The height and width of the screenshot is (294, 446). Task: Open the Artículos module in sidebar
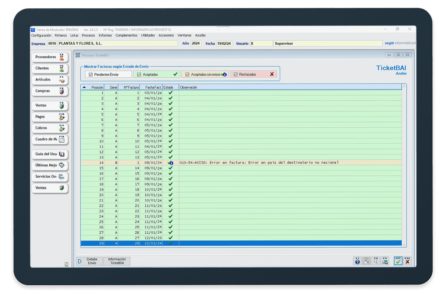point(50,80)
